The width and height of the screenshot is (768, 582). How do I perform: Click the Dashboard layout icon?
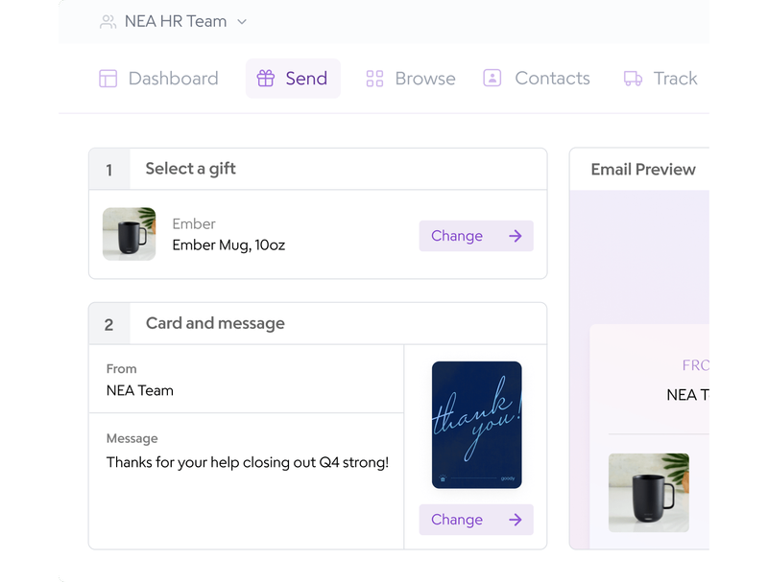click(108, 79)
